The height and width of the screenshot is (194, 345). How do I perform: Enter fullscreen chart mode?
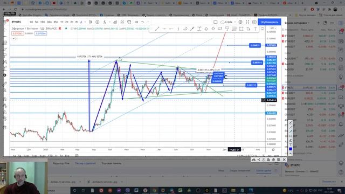tap(247, 22)
